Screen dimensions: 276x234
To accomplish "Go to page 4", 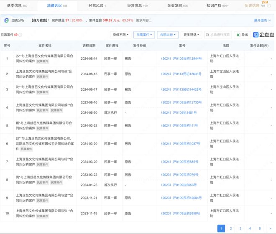I will pos(250,229).
